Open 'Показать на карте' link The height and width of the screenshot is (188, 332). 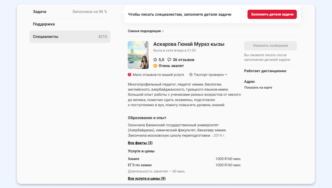click(258, 88)
